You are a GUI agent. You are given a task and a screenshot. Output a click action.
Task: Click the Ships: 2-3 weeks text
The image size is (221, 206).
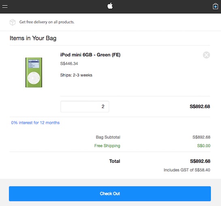click(76, 75)
